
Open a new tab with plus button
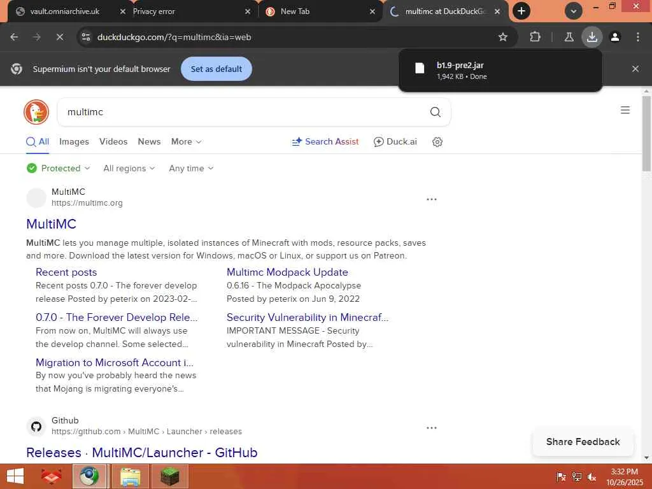coord(521,11)
